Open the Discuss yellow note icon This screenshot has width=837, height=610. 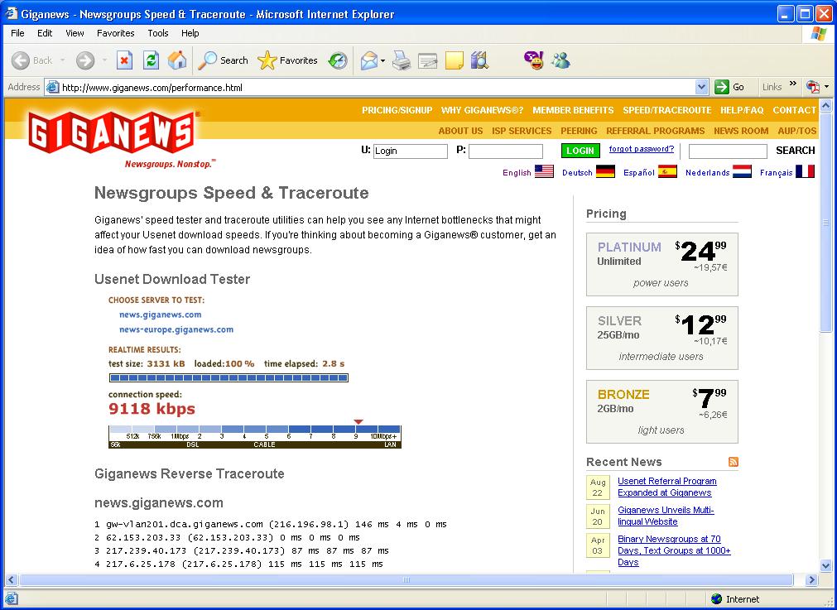click(454, 60)
